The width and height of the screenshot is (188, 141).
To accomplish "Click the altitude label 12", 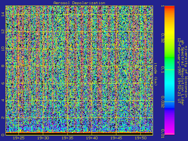I will [3, 31].
